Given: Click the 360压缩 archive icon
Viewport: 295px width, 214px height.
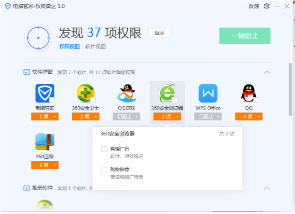Looking at the screenshot, I should (x=45, y=142).
